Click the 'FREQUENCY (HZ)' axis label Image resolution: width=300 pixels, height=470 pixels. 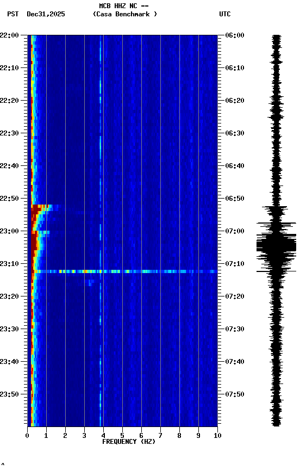click(x=129, y=442)
